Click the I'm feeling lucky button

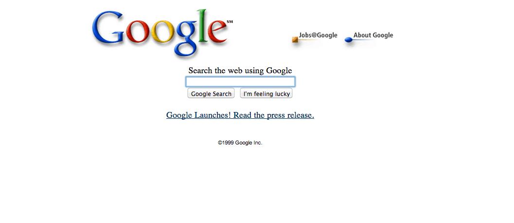click(266, 94)
